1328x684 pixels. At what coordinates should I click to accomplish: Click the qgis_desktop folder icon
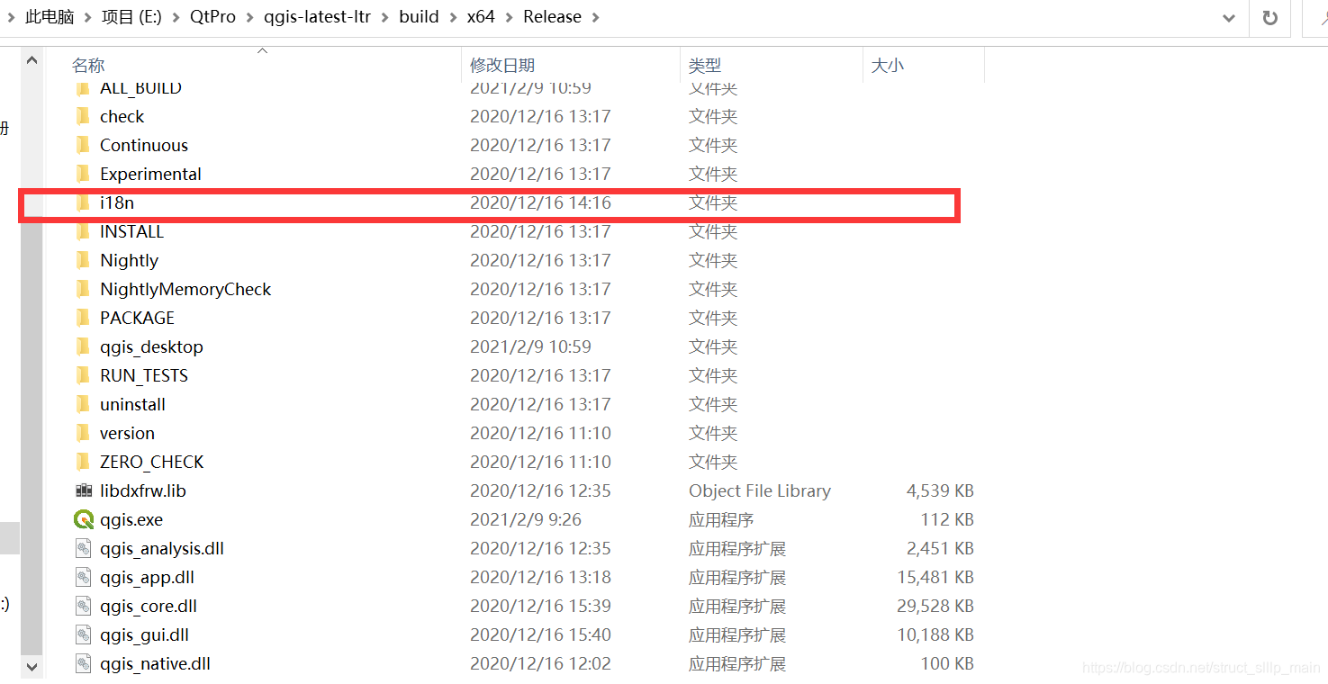tap(83, 346)
